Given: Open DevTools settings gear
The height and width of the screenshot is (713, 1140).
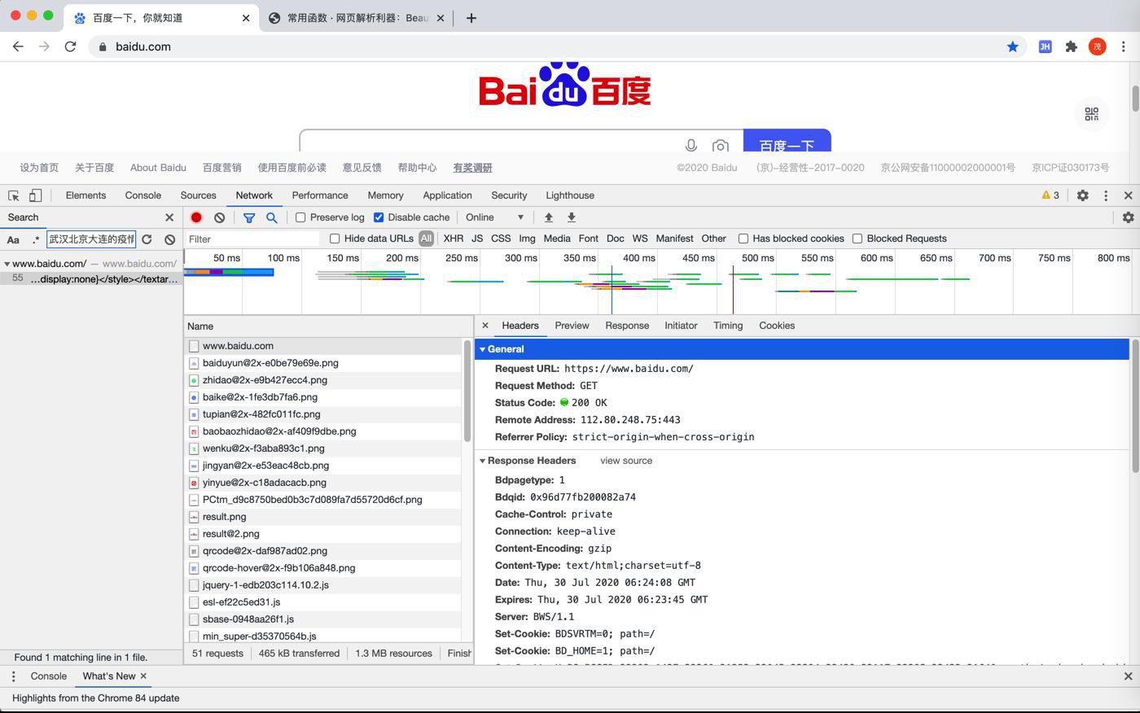Looking at the screenshot, I should (x=1082, y=195).
